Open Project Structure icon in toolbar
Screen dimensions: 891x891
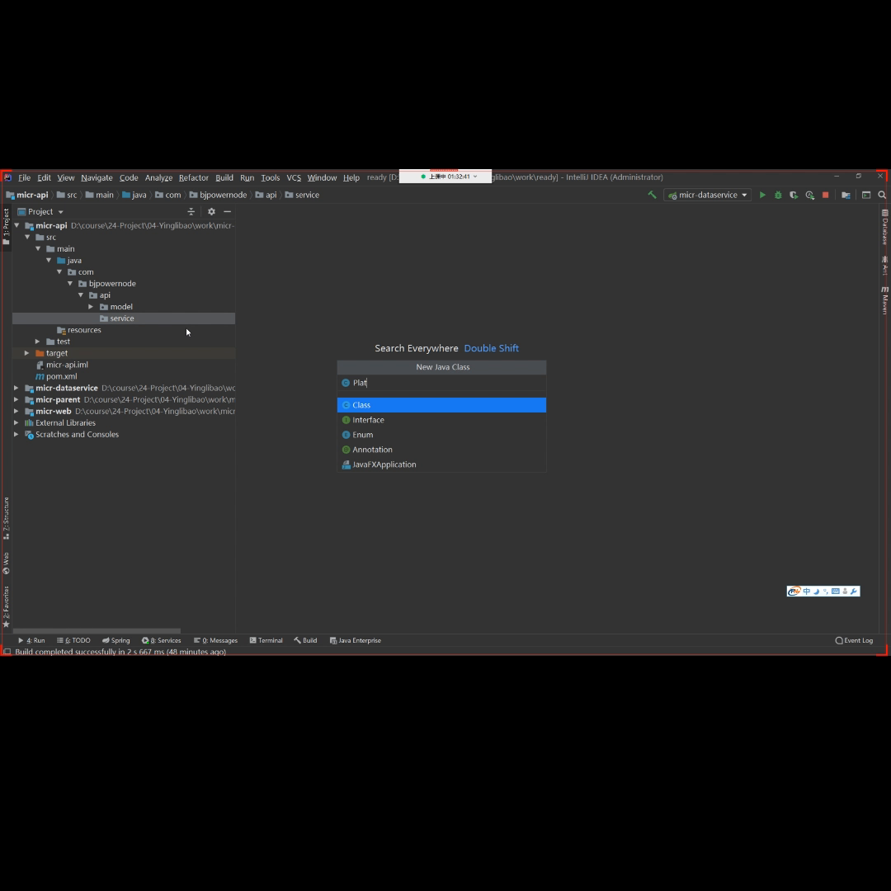(846, 195)
